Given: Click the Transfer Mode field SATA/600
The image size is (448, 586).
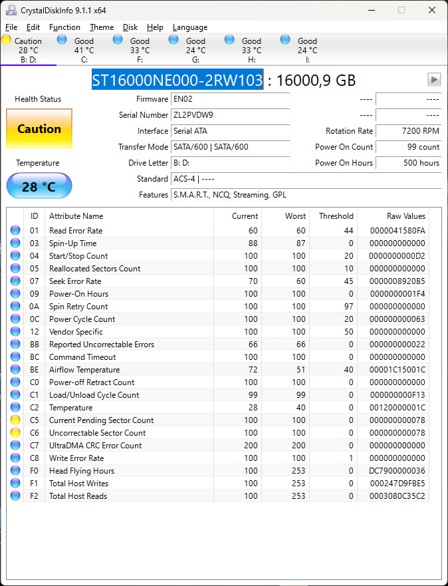Looking at the screenshot, I should click(231, 147).
